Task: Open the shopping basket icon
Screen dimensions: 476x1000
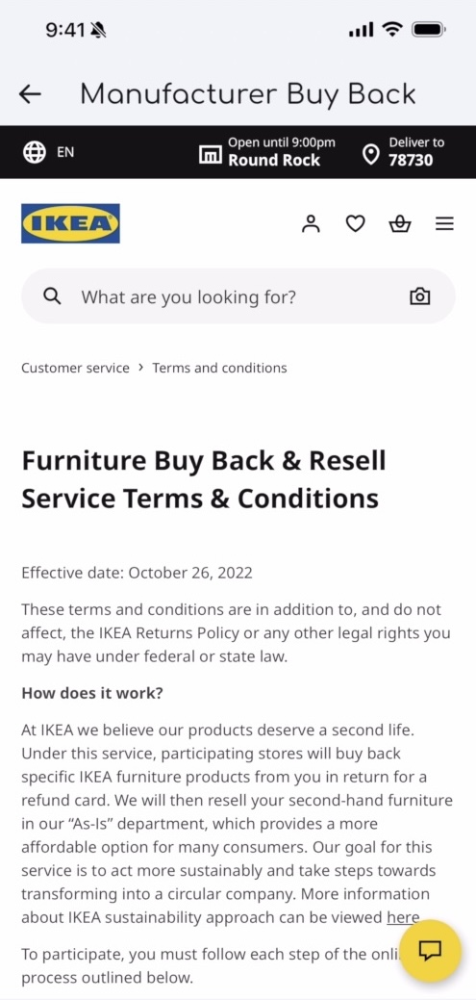Action: [x=399, y=224]
